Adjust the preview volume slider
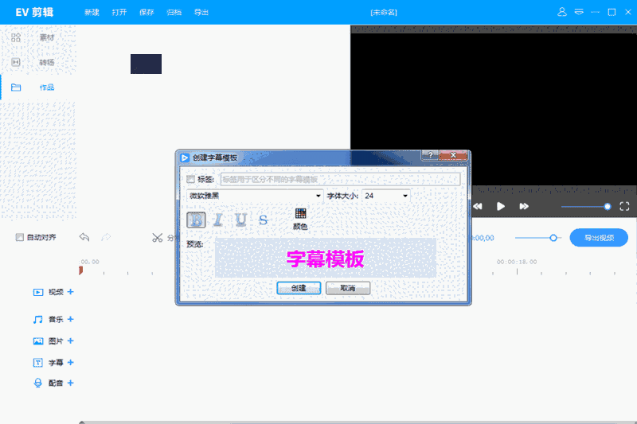Viewport: 637px width, 424px height. pos(586,207)
